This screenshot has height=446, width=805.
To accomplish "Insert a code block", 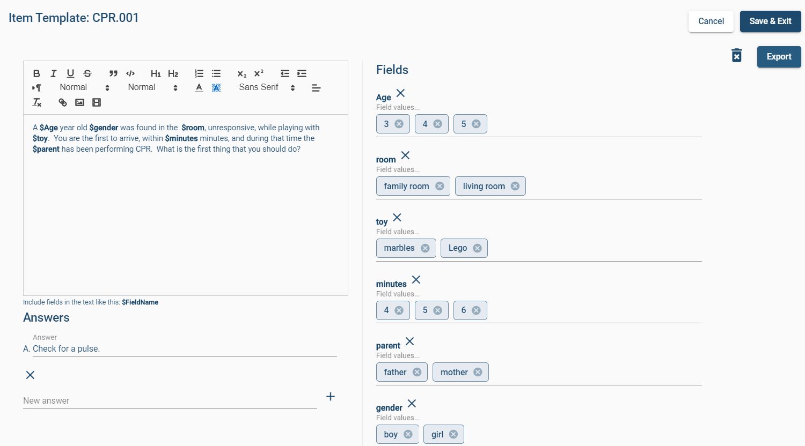I will 130,73.
